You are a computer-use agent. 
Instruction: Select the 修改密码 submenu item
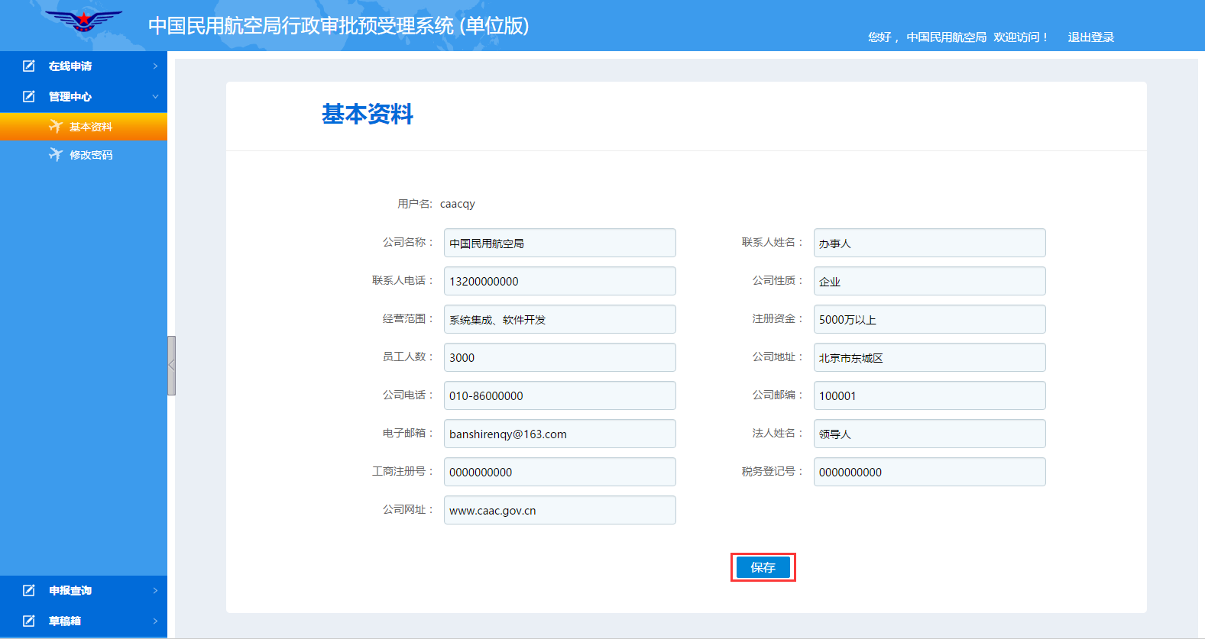tap(83, 154)
